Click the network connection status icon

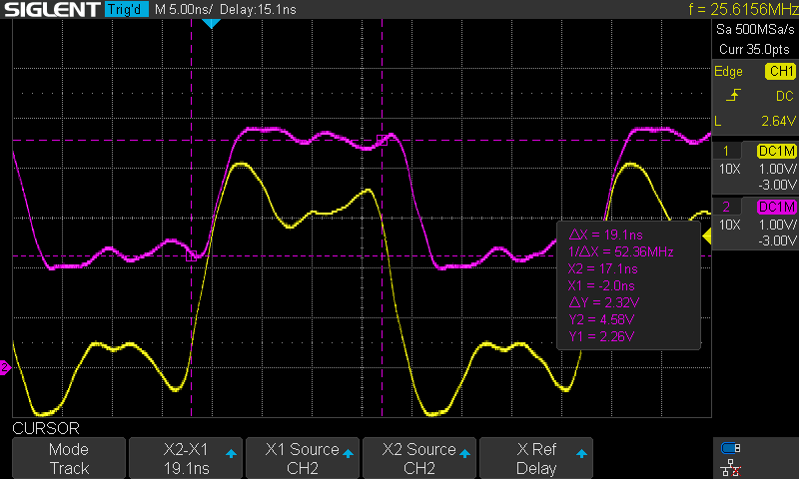pos(730,466)
